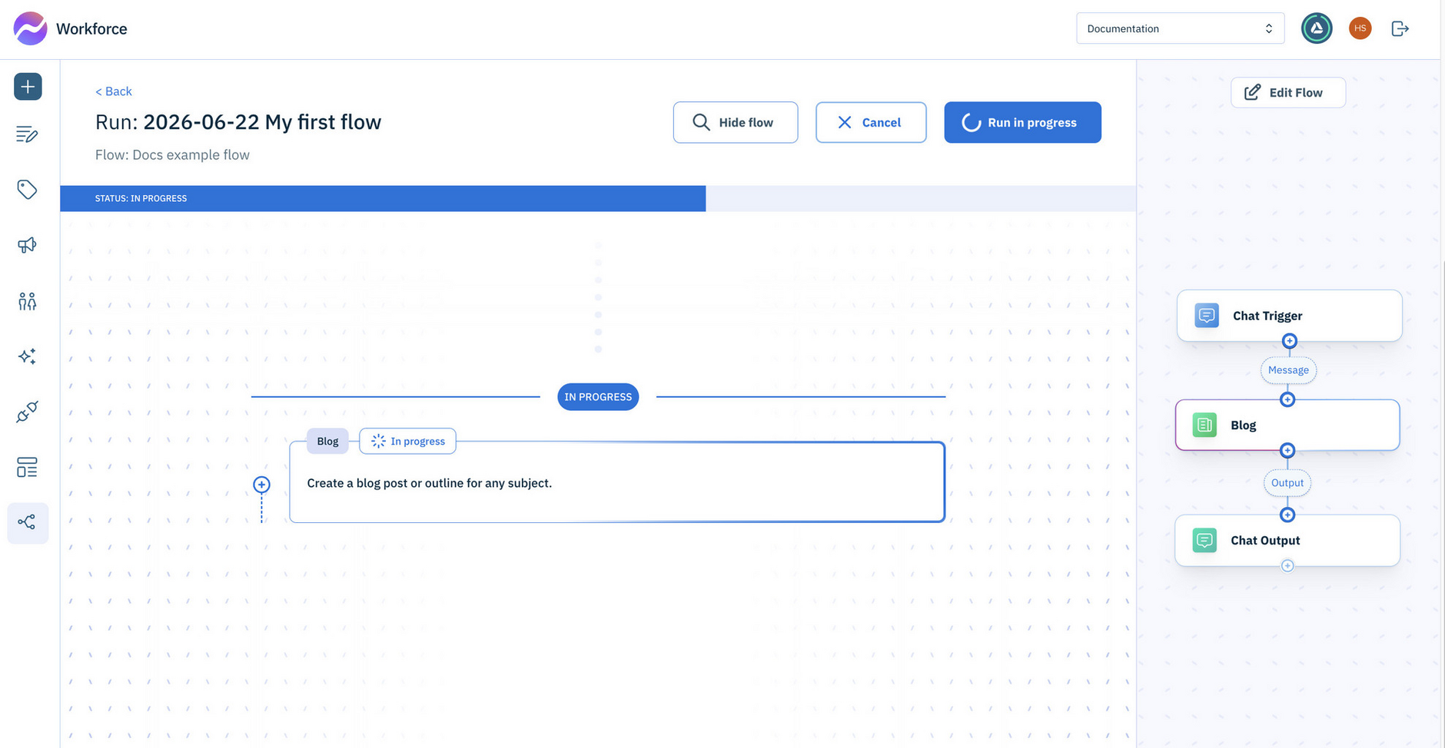Screen dimensions: 1445x748
Task: Click the blog prompt text box
Action: pyautogui.click(x=617, y=482)
